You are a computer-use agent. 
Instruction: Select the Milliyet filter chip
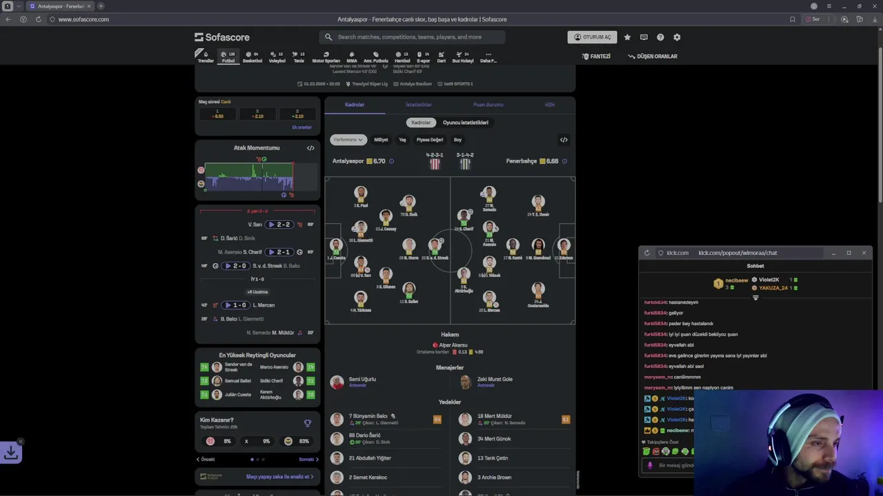point(381,140)
